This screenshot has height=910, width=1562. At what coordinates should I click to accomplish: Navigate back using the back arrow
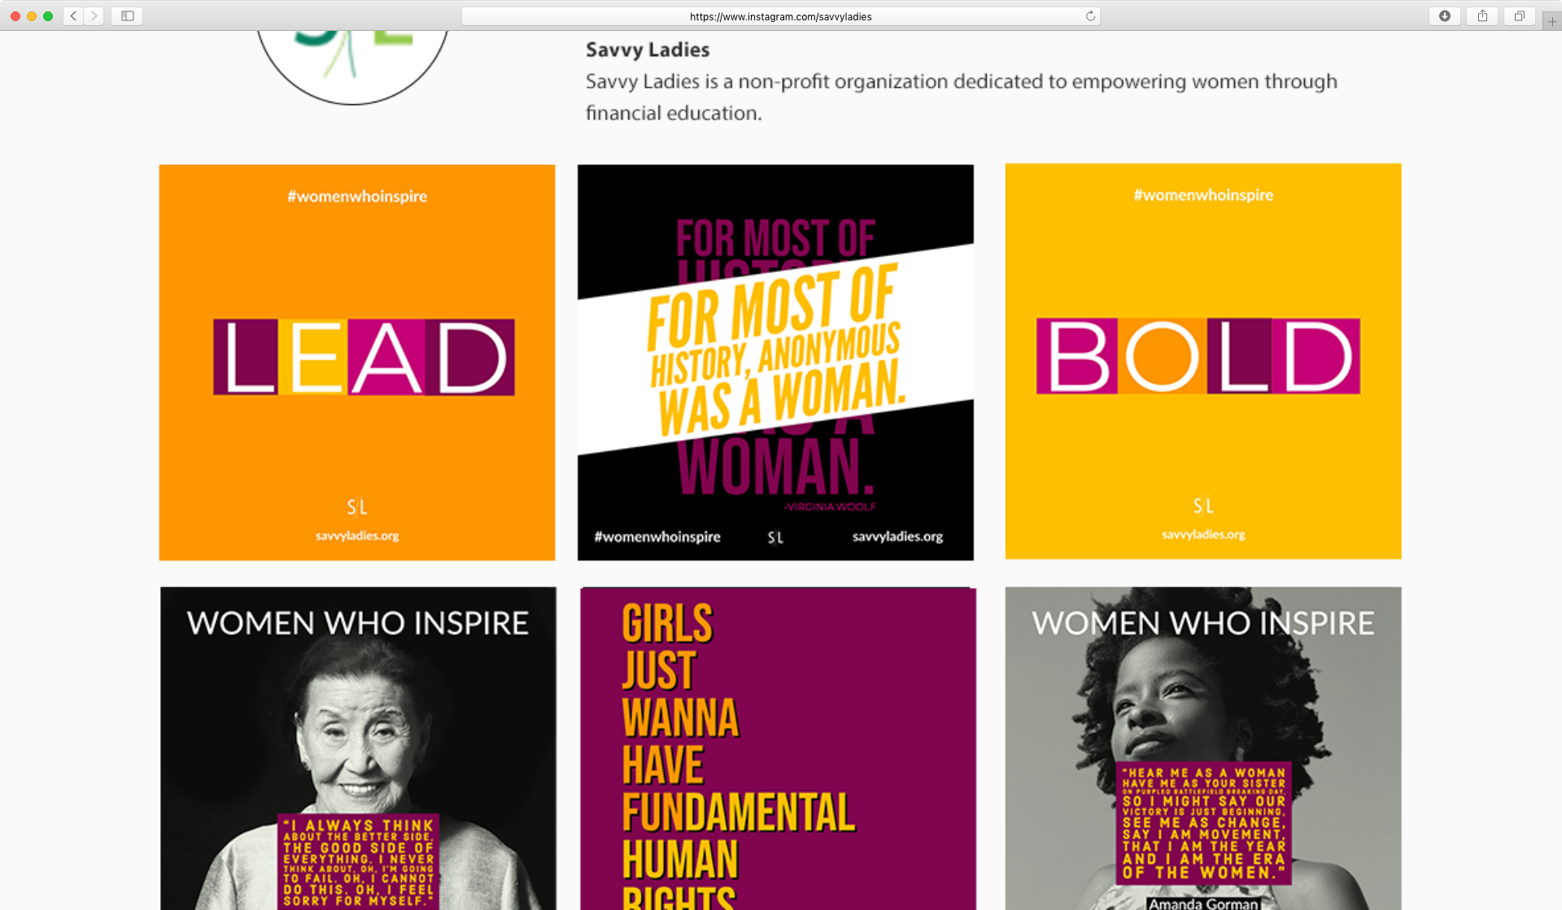[x=72, y=15]
